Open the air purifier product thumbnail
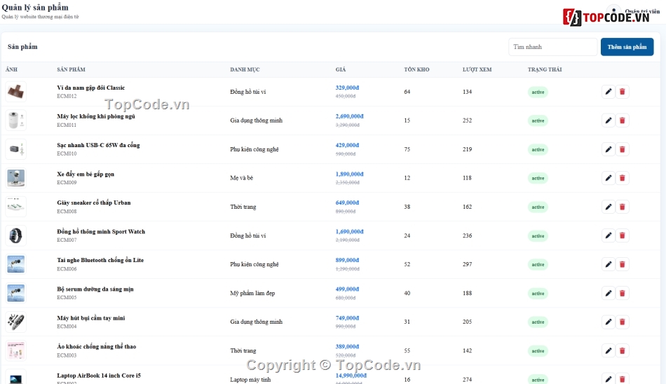Image resolution: width=666 pixels, height=384 pixels. (x=15, y=121)
